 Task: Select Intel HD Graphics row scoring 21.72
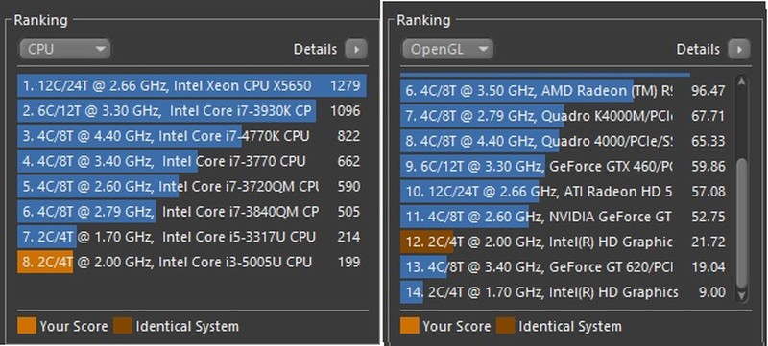click(566, 242)
